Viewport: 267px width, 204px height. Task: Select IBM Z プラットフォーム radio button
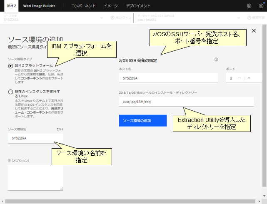[x=10, y=66]
